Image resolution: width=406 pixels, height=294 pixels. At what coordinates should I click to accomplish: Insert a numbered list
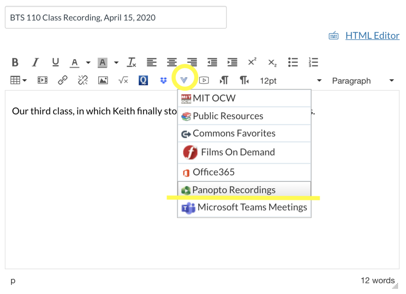click(x=313, y=62)
